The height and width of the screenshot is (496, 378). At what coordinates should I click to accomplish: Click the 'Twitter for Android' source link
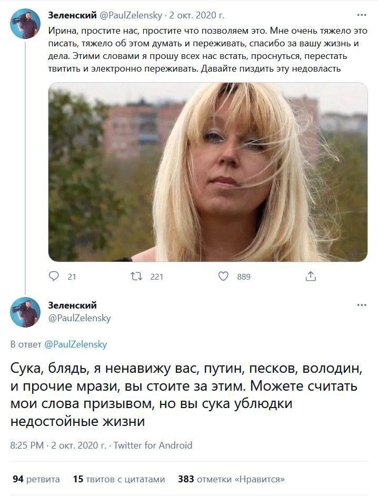point(153,445)
